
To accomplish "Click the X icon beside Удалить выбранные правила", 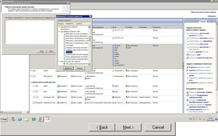I will click(x=187, y=70).
